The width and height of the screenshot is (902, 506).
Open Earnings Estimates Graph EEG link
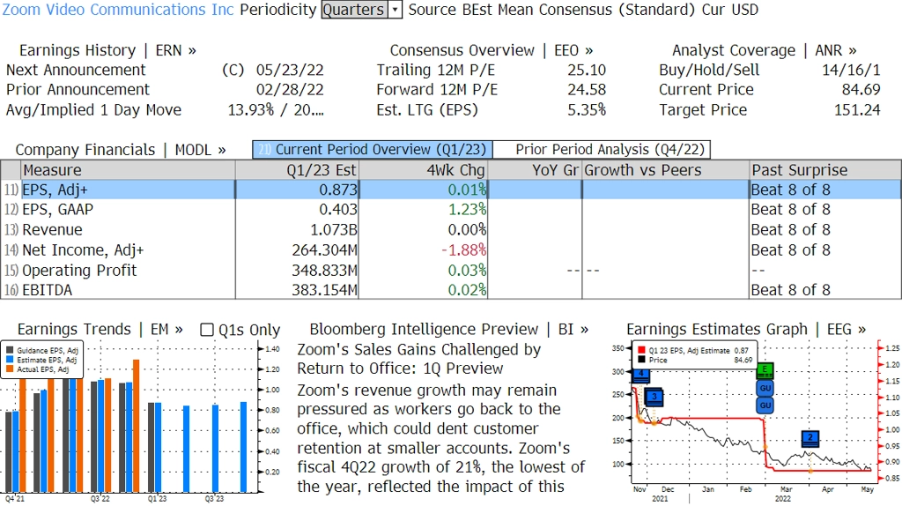[746, 330]
